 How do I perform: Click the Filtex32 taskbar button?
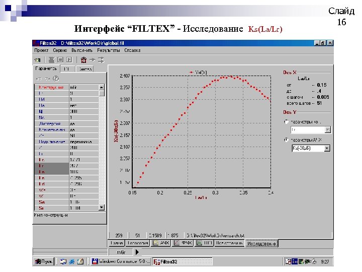[x=182, y=261]
